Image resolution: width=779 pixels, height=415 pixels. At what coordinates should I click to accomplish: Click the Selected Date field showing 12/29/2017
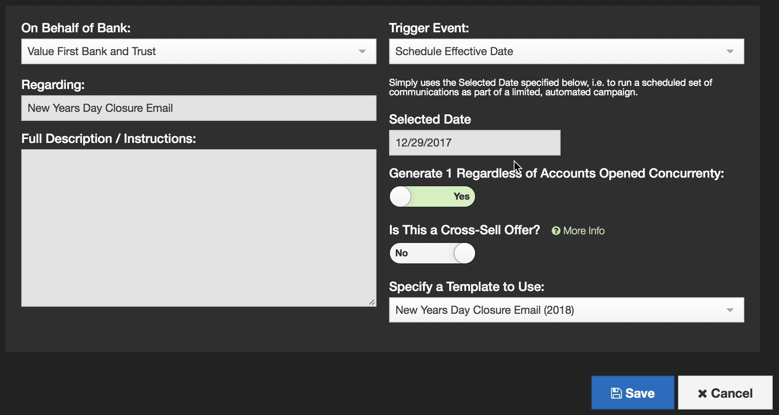pos(475,143)
